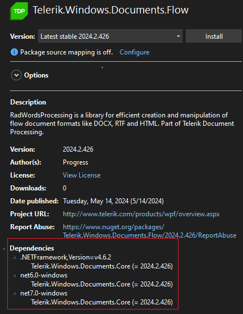Click the Telerik.Windows.Documents.Flow package title
This screenshot has width=243, height=314.
coord(111,10)
